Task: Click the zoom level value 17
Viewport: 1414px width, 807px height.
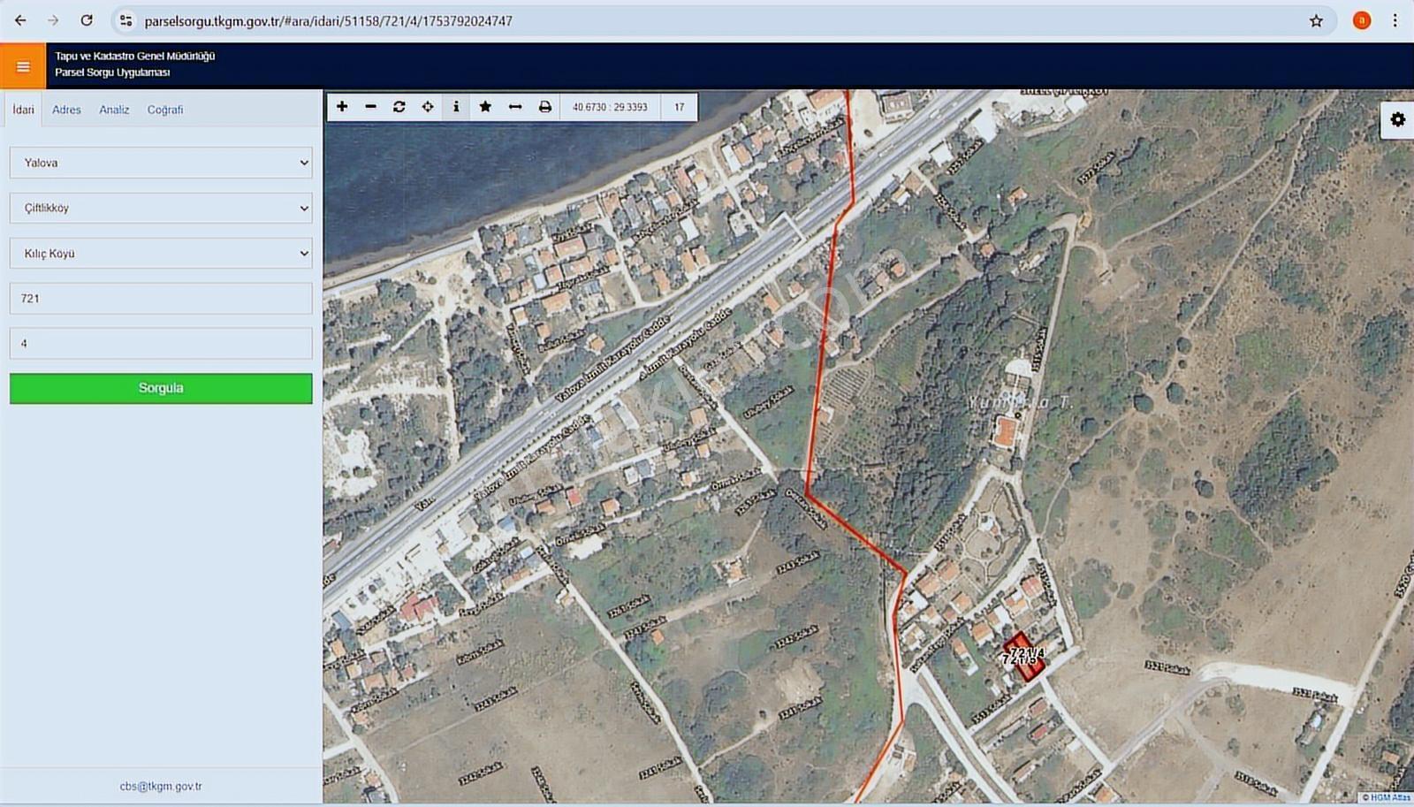Action: pos(680,107)
